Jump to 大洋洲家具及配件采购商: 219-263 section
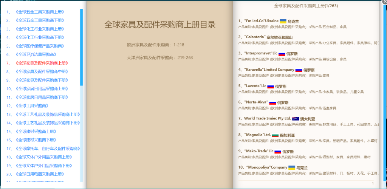Screen dimensions: 387x189 tap(160, 58)
